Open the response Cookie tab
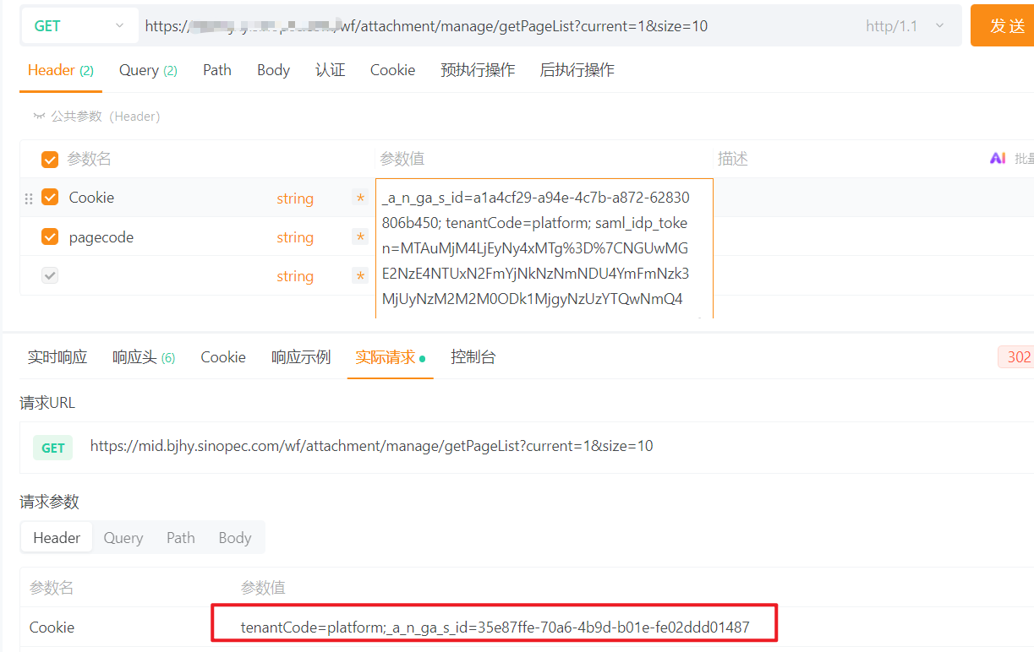Image resolution: width=1034 pixels, height=652 pixels. point(223,357)
